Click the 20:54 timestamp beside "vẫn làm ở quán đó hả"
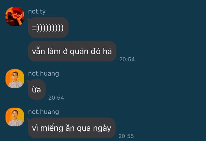This screenshot has height=141, width=206. pos(127,59)
